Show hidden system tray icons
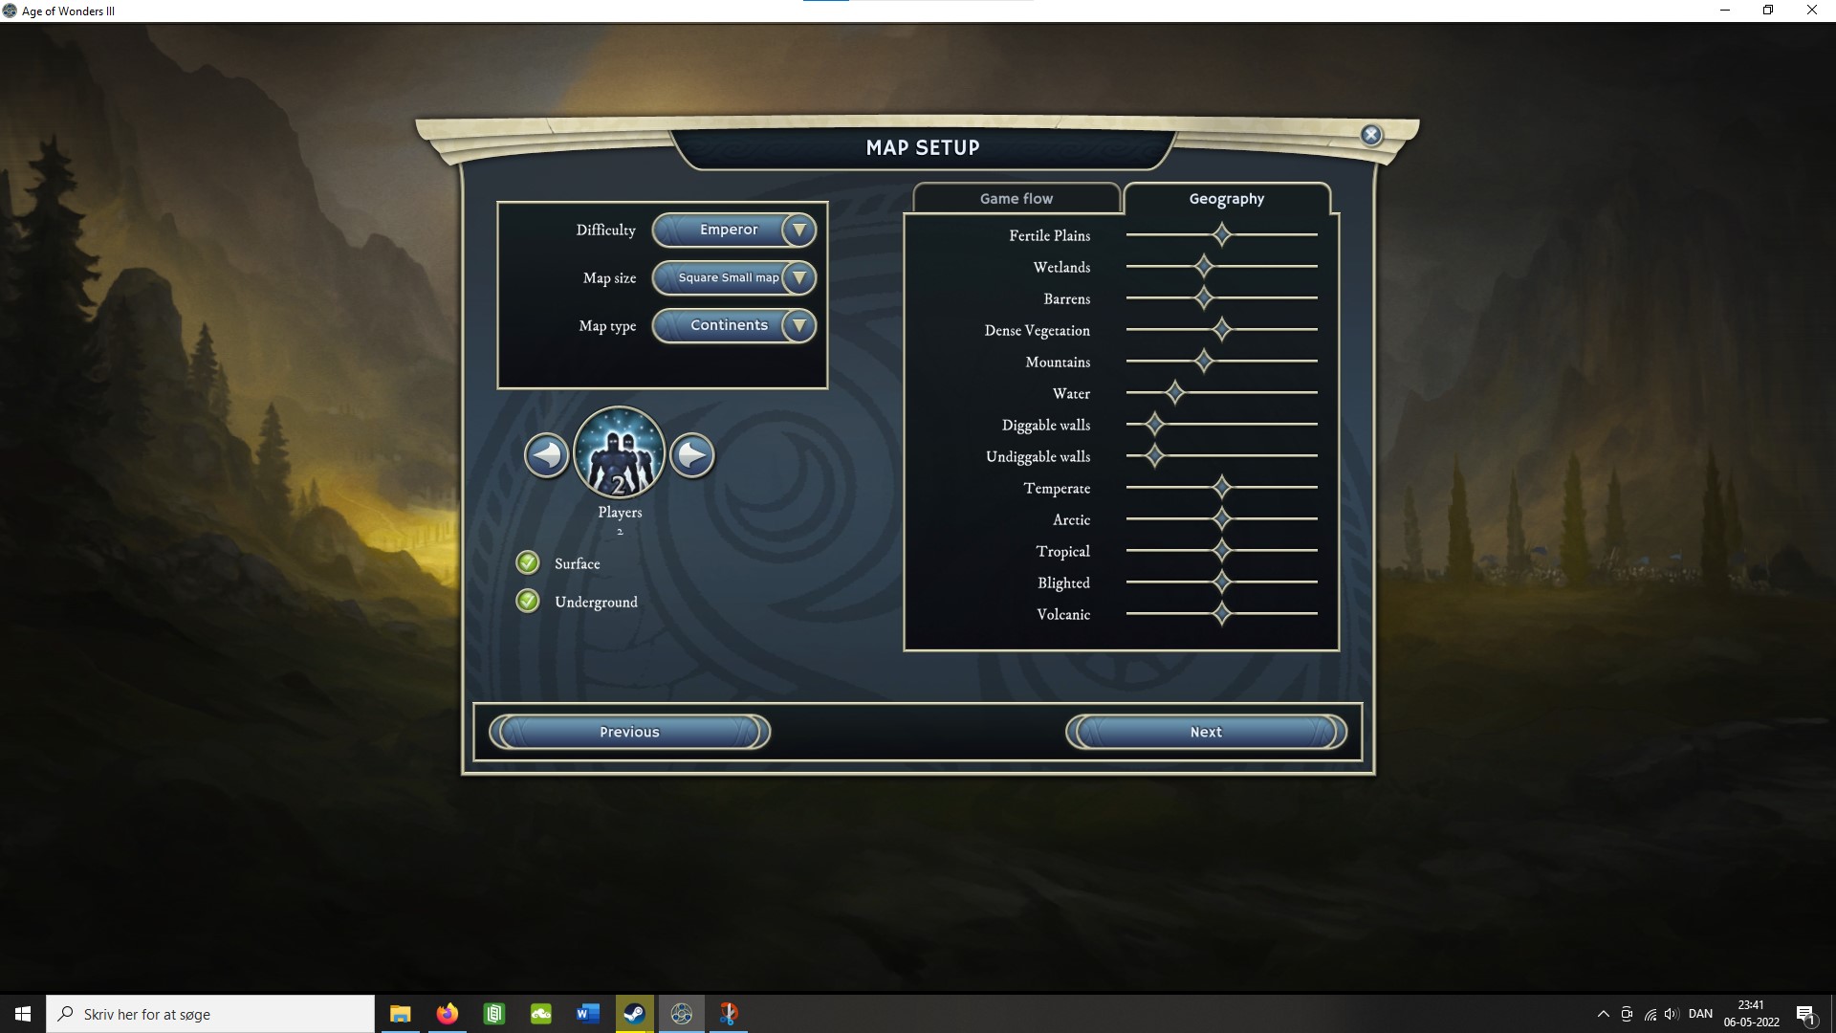The height and width of the screenshot is (1033, 1836). pos(1604,1014)
